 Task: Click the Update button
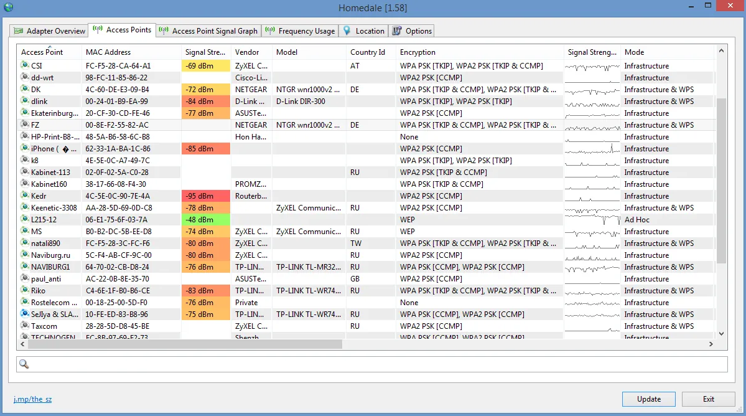click(x=648, y=399)
